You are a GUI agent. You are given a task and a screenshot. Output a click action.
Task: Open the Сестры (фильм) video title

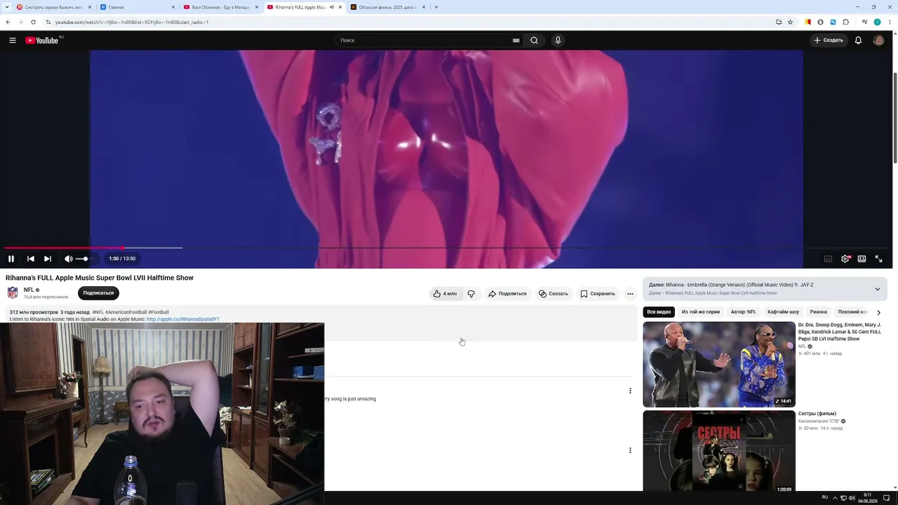click(817, 414)
